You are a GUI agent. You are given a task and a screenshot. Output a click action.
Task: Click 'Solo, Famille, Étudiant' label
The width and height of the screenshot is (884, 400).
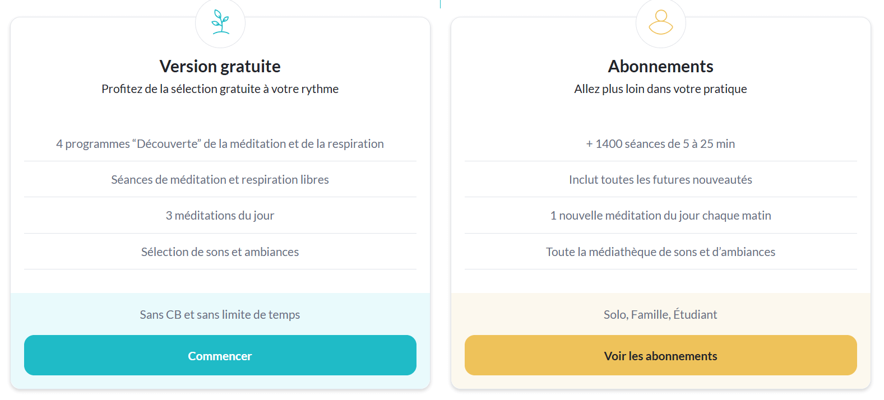(x=660, y=314)
